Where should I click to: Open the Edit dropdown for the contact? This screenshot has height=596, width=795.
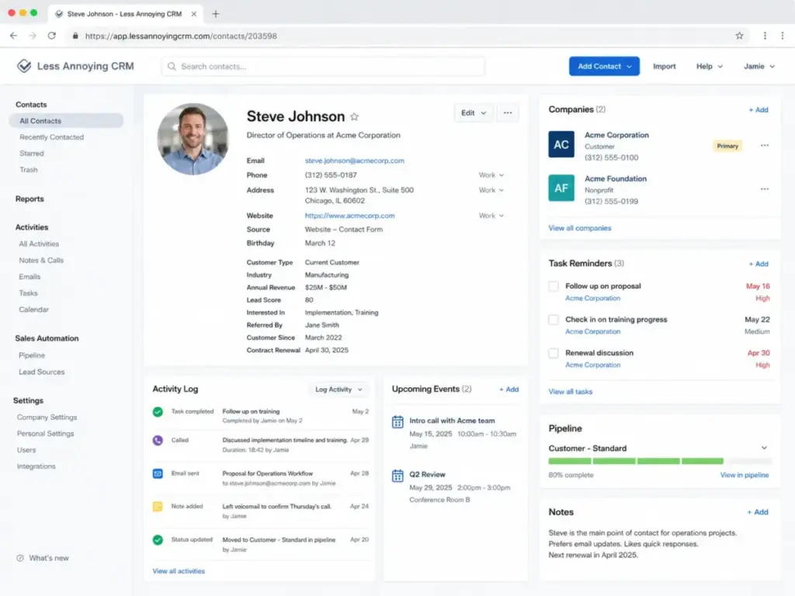click(473, 113)
